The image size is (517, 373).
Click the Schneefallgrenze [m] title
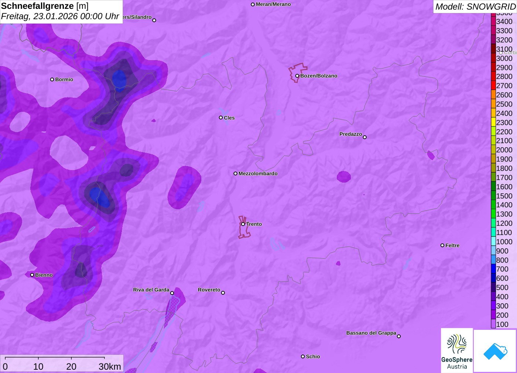coord(45,6)
